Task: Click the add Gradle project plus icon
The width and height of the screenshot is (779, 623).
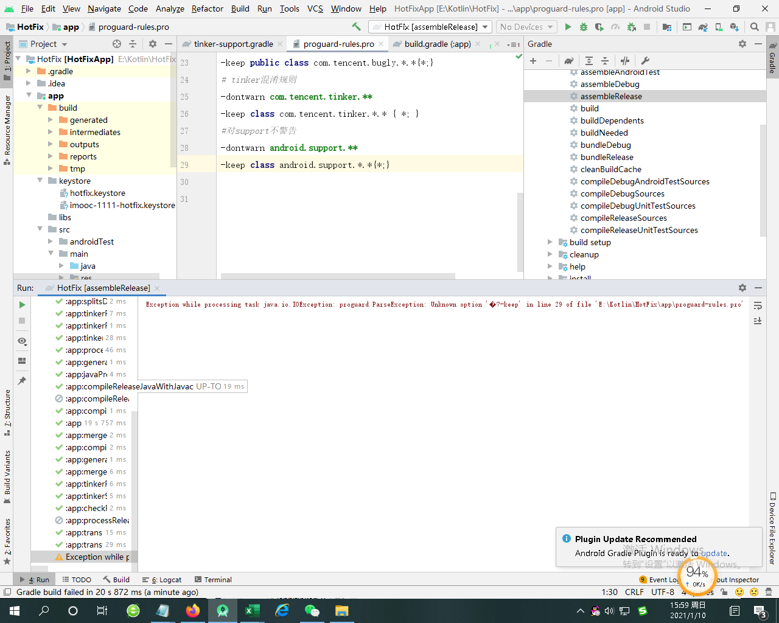Action: pyautogui.click(x=533, y=61)
